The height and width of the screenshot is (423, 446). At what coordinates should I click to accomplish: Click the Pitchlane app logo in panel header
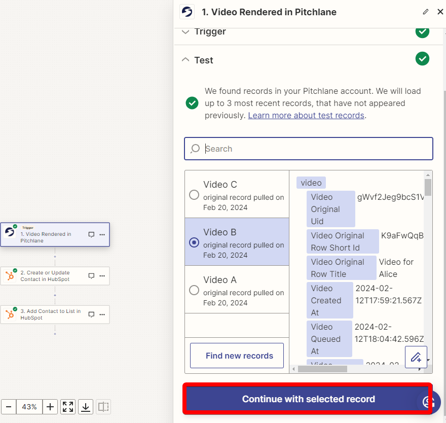(x=187, y=12)
